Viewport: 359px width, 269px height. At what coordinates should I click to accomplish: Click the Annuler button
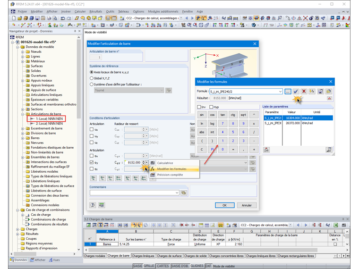click(x=247, y=205)
